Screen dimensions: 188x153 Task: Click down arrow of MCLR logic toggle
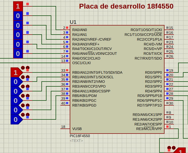(169, 148)
